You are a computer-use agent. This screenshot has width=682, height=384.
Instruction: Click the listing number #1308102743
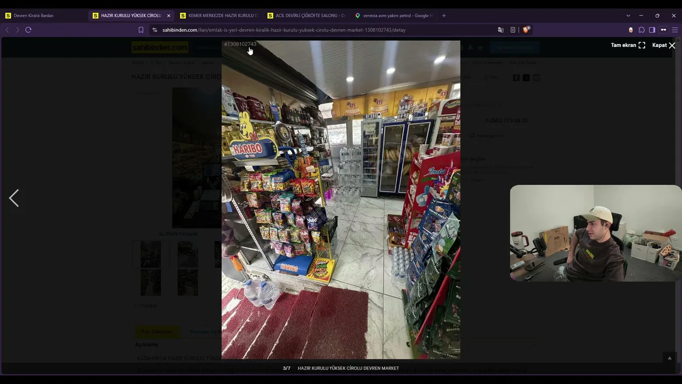pos(240,44)
